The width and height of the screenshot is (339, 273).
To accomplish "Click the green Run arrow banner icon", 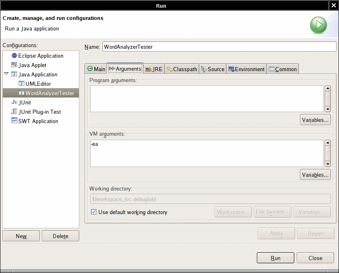I will coord(318,25).
